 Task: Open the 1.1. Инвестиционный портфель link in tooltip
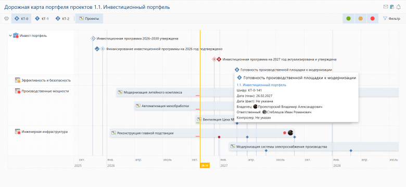click(x=261, y=85)
